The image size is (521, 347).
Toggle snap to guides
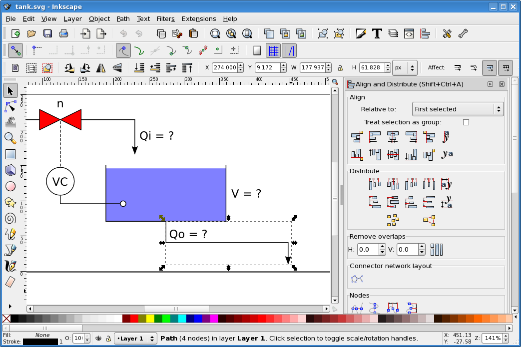(289, 50)
